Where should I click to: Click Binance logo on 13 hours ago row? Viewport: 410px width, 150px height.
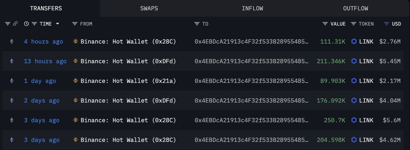(76, 61)
